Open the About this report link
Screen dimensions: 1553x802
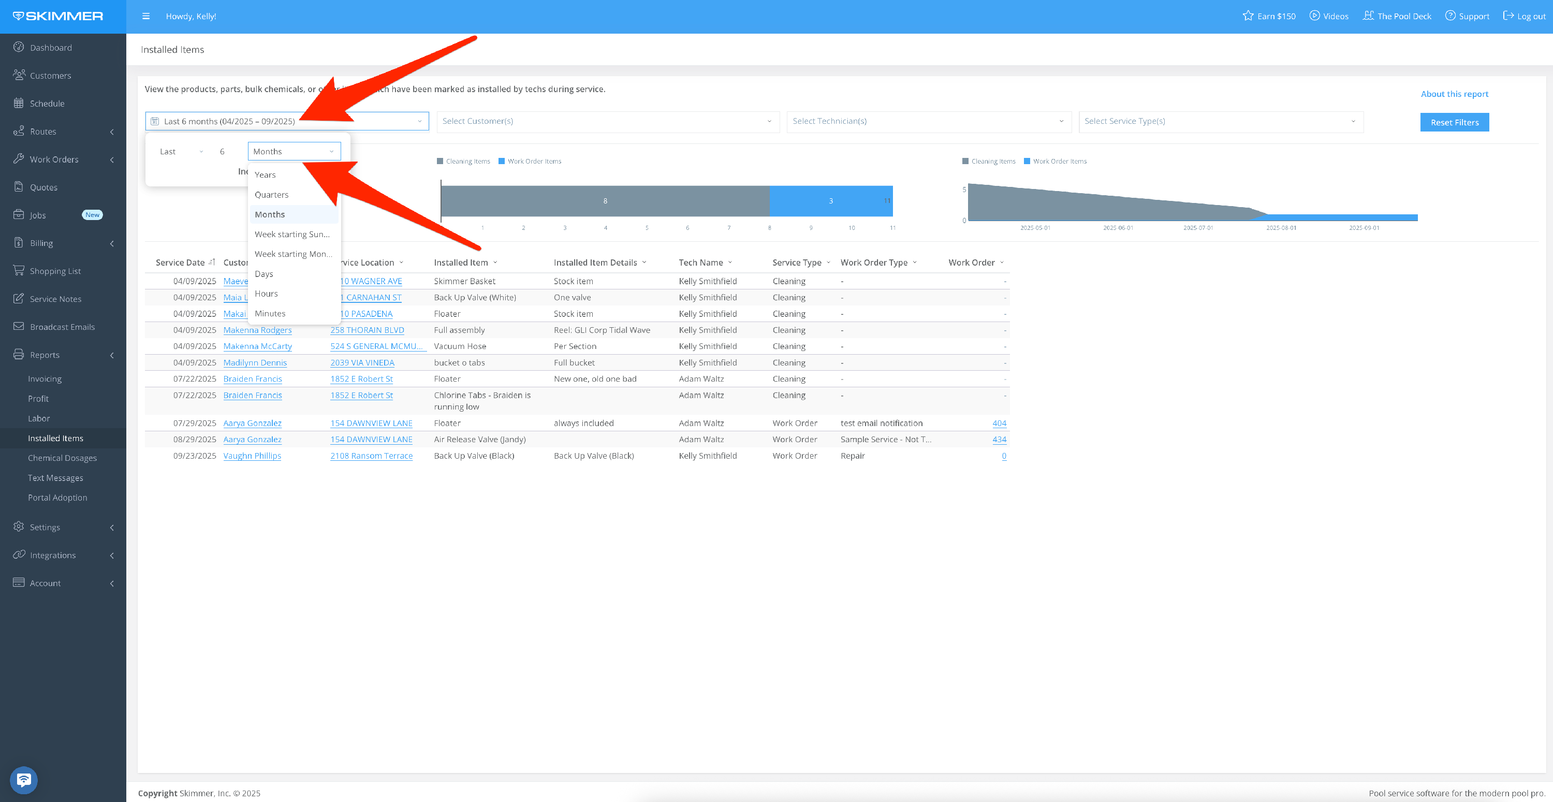[x=1454, y=94]
